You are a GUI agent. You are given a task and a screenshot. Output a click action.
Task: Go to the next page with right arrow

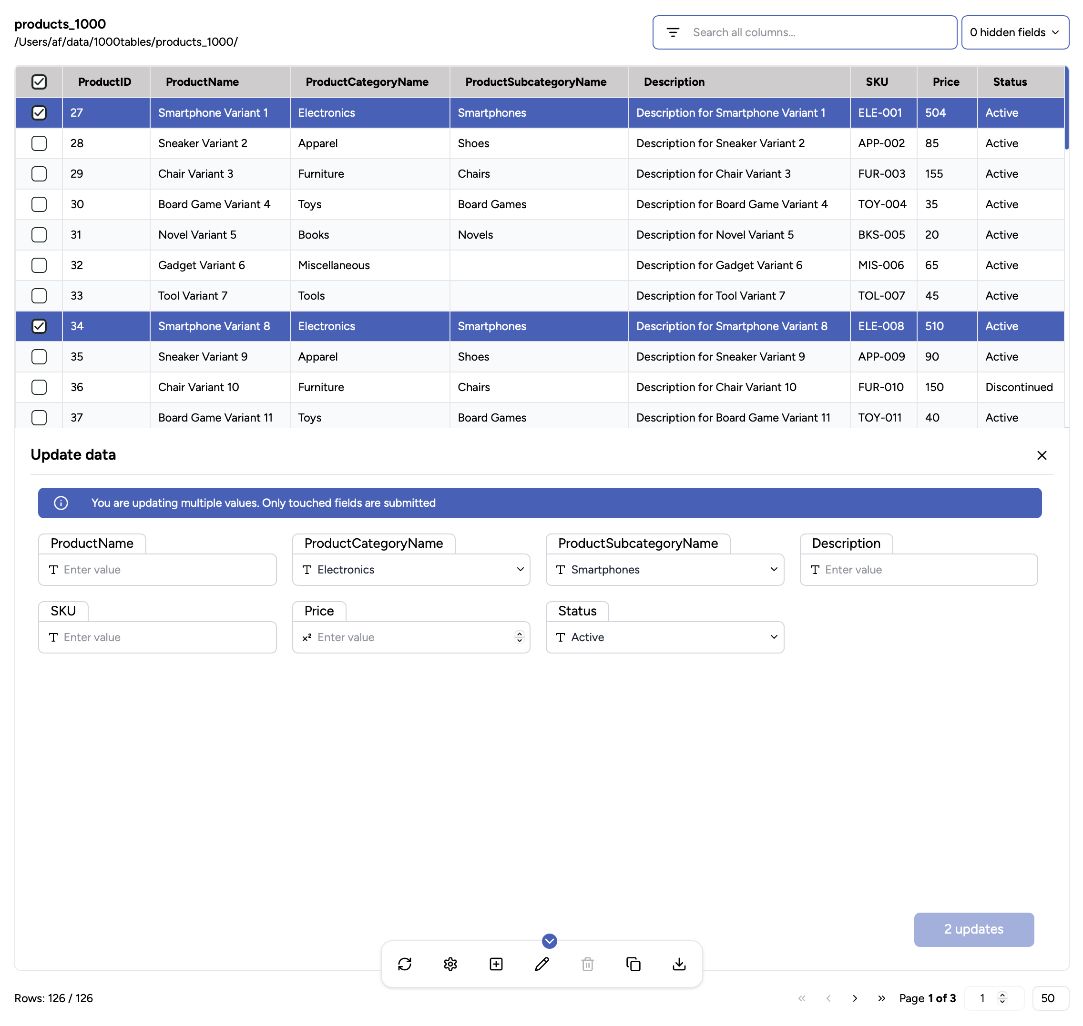(855, 998)
